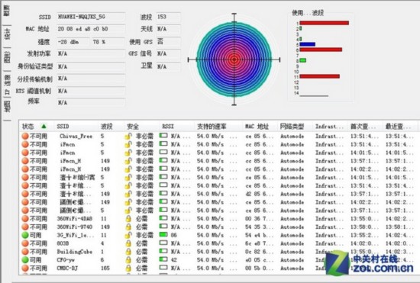The width and height of the screenshot is (420, 283).
Task: Toggle sort arrow on the 状态 column
Action: 44,126
